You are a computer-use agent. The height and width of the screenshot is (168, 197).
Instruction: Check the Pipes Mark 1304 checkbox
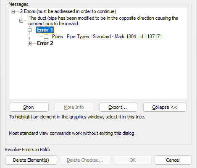tap(46, 37)
